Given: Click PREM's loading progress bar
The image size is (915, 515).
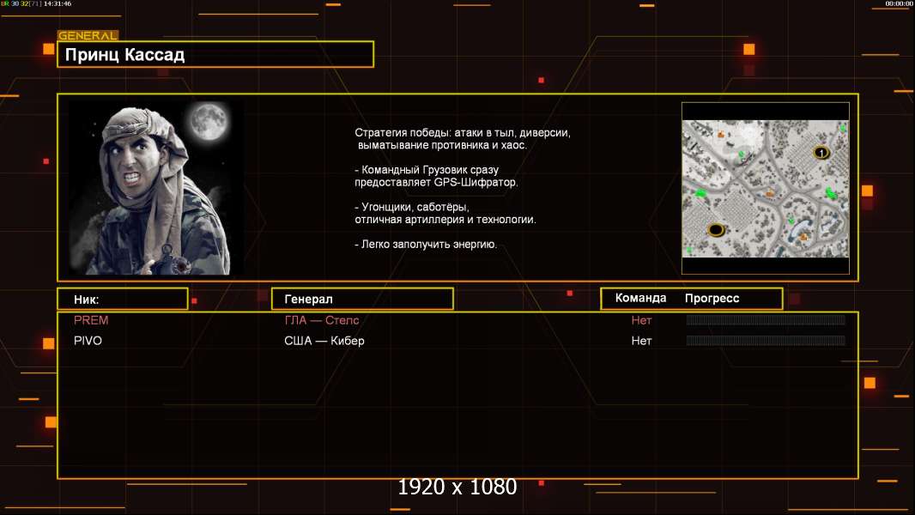Looking at the screenshot, I should click(x=766, y=320).
